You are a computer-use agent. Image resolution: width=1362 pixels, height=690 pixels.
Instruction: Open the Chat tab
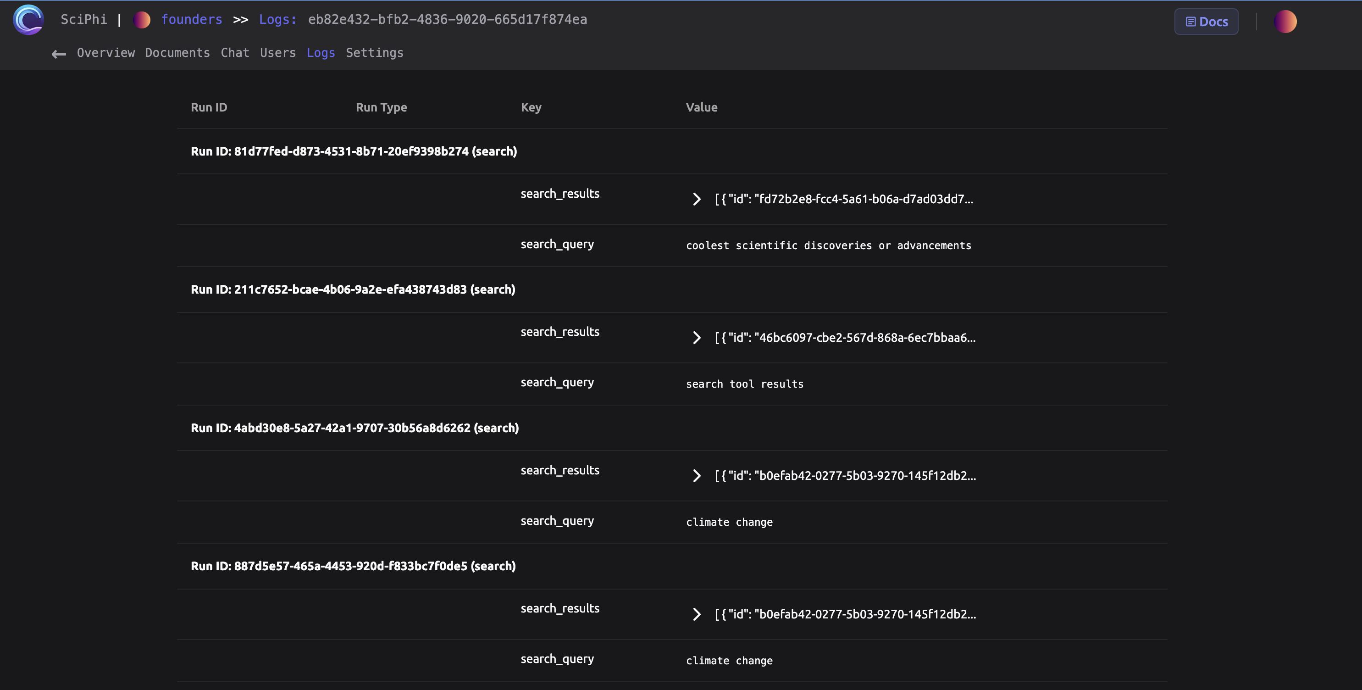coord(235,53)
